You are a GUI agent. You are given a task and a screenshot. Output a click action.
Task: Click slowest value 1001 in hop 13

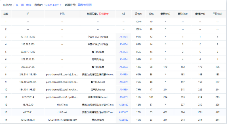click(200, 112)
